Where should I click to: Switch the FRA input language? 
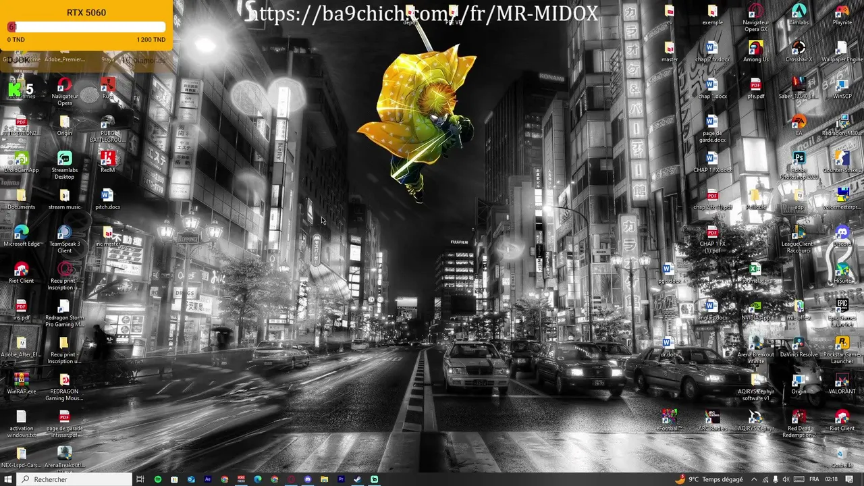coord(814,479)
